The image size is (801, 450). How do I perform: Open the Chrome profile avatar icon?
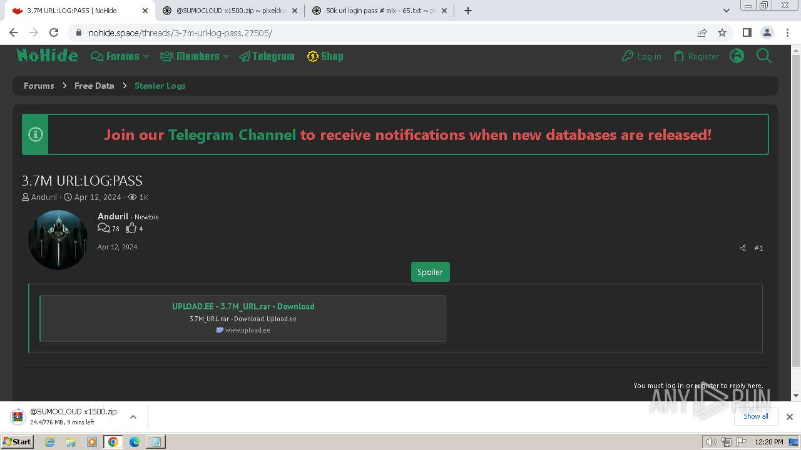click(767, 32)
